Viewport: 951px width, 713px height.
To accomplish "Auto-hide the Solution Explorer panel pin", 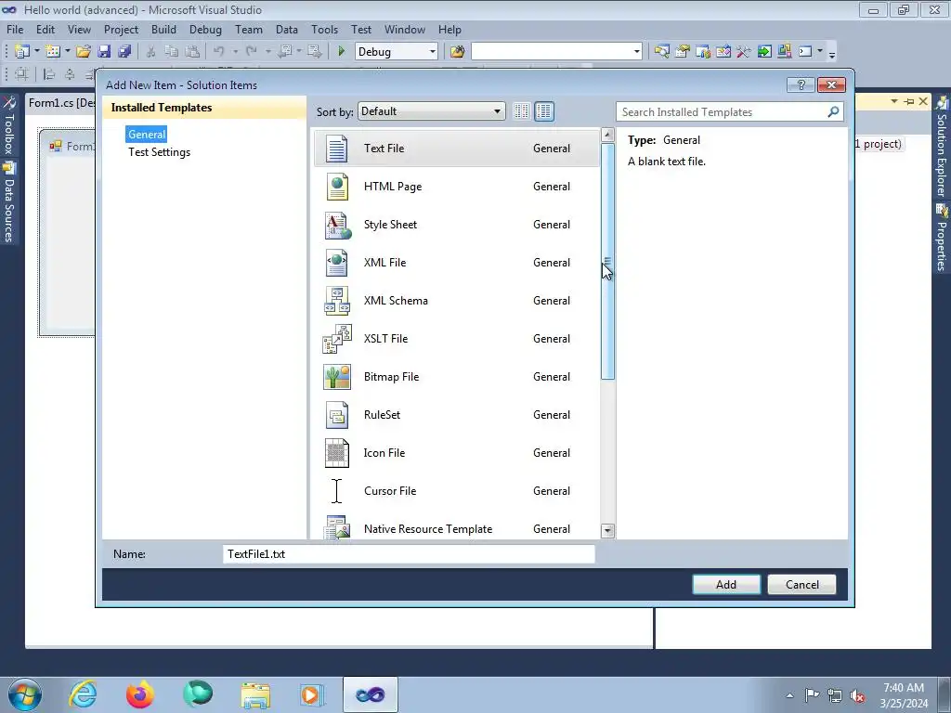I will 908,101.
